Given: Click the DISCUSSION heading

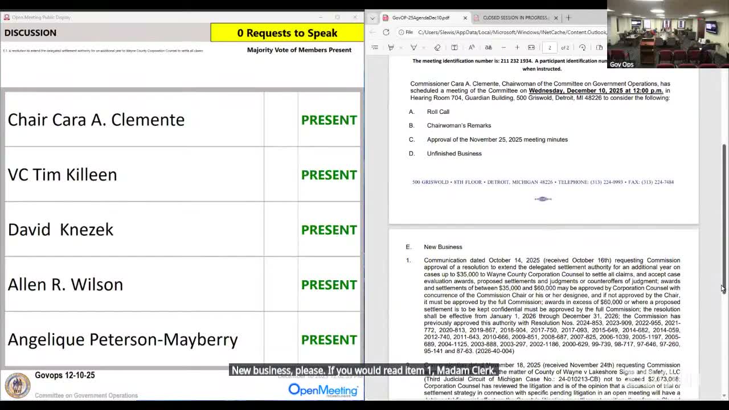Looking at the screenshot, I should 30,32.
